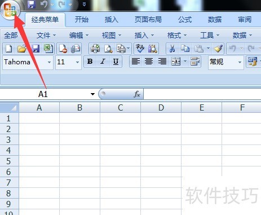
Task: Center align text
Action: click(x=149, y=62)
